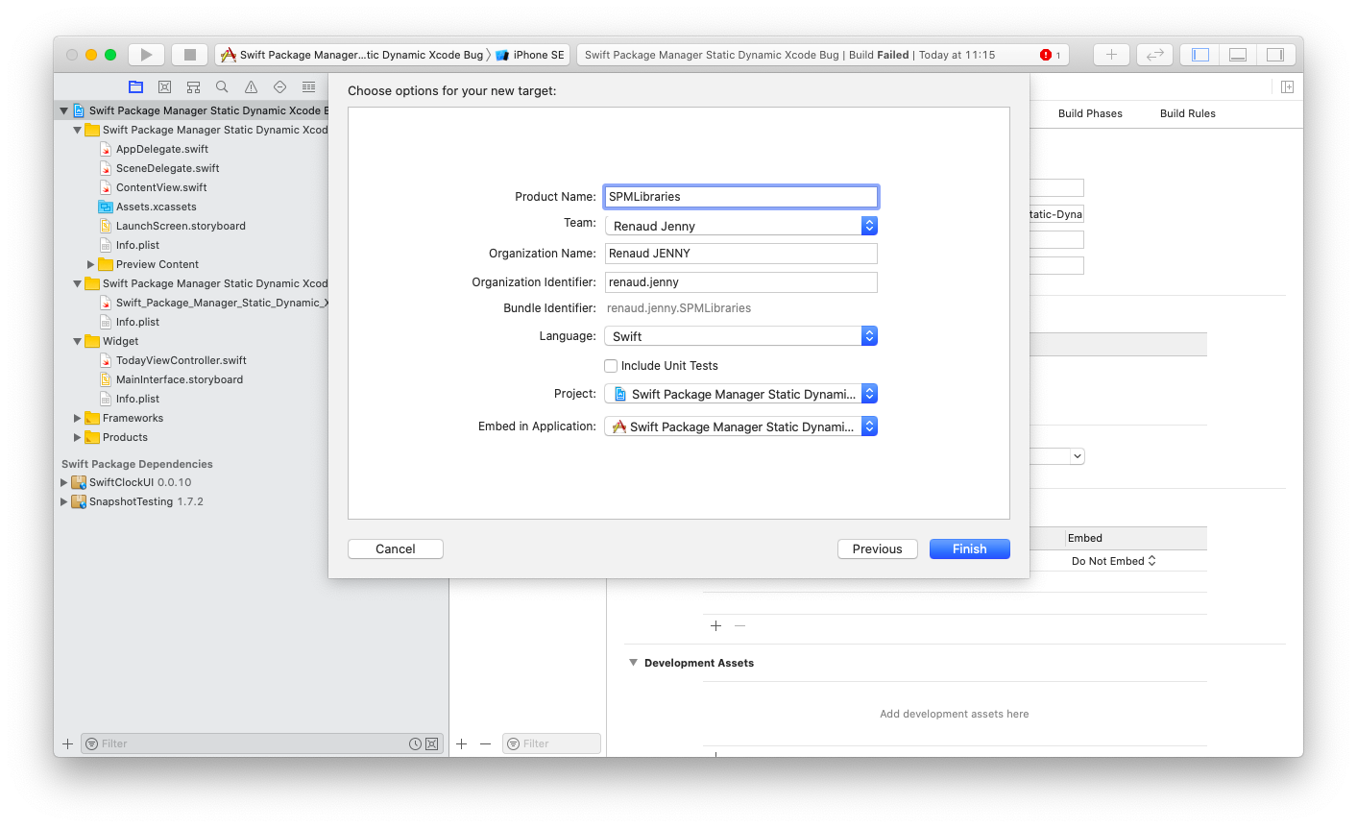
Task: Click the Organization Name field
Action: [740, 254]
